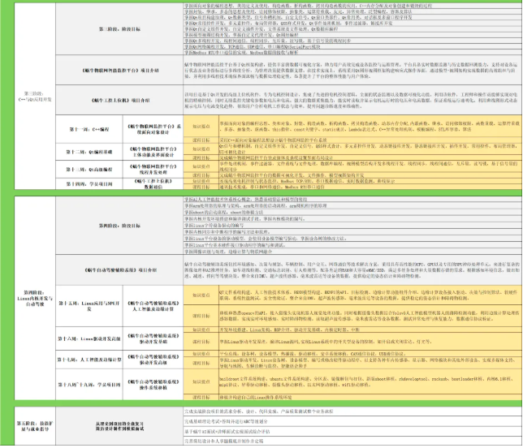The width and height of the screenshot is (523, 448).
Task: Select the '第三阶段，阶段目标' cell
Action: pyautogui.click(x=119, y=29)
